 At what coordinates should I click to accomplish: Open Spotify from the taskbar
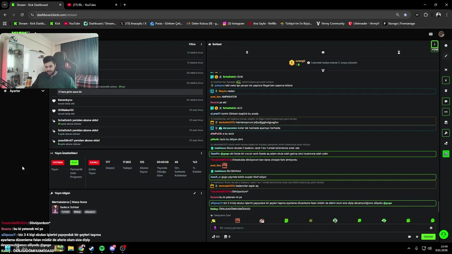tap(102, 248)
